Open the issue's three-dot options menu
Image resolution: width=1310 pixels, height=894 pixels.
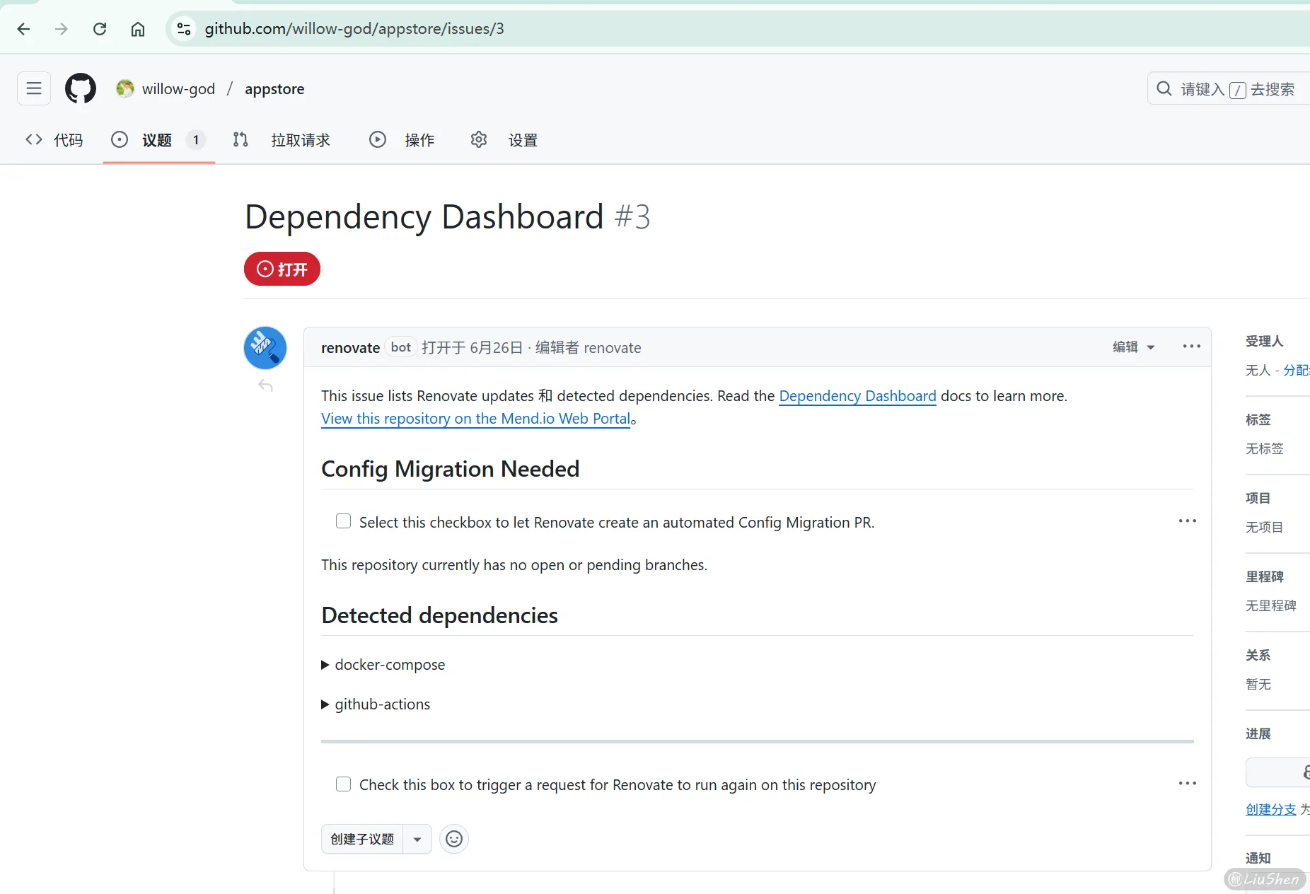tap(1191, 347)
